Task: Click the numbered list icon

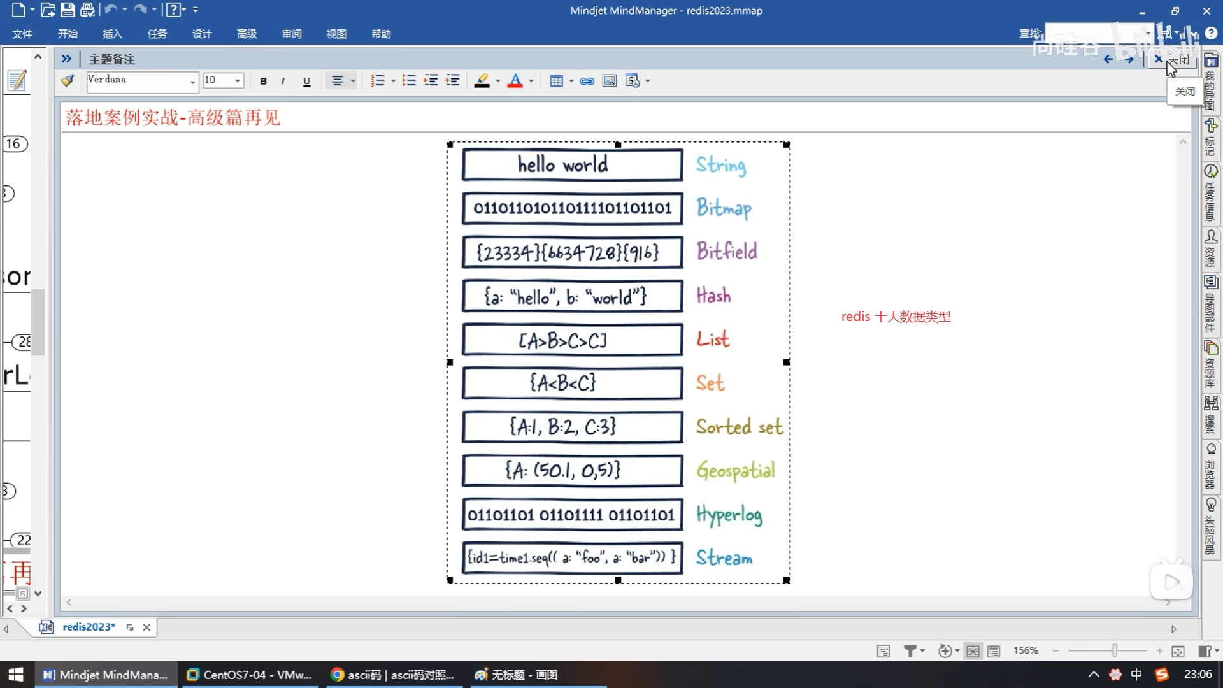Action: click(378, 81)
